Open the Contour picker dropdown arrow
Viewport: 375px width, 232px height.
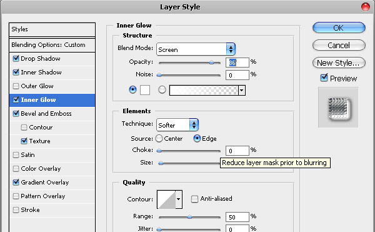(179, 199)
